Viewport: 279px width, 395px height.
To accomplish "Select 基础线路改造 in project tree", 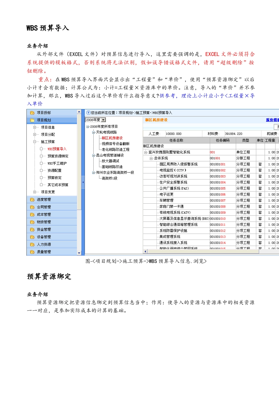I will point(112,167).
